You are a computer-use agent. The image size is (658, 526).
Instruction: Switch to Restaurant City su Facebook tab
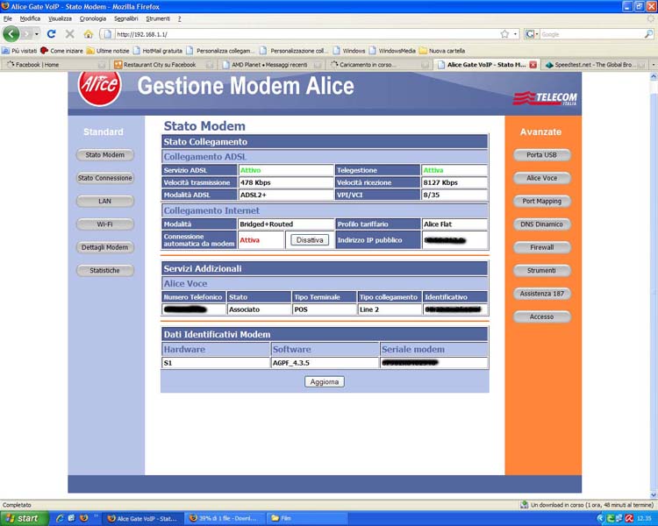point(164,65)
